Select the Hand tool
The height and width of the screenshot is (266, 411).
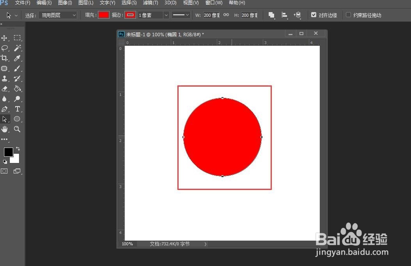click(5, 129)
